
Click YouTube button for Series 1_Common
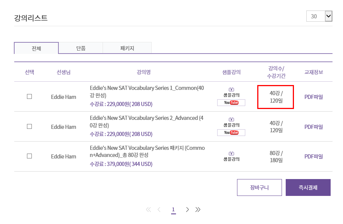231,103
